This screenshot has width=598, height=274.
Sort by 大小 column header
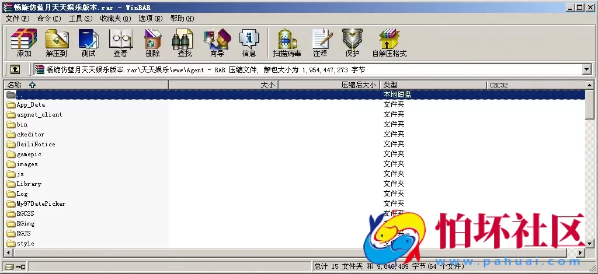tap(224, 85)
